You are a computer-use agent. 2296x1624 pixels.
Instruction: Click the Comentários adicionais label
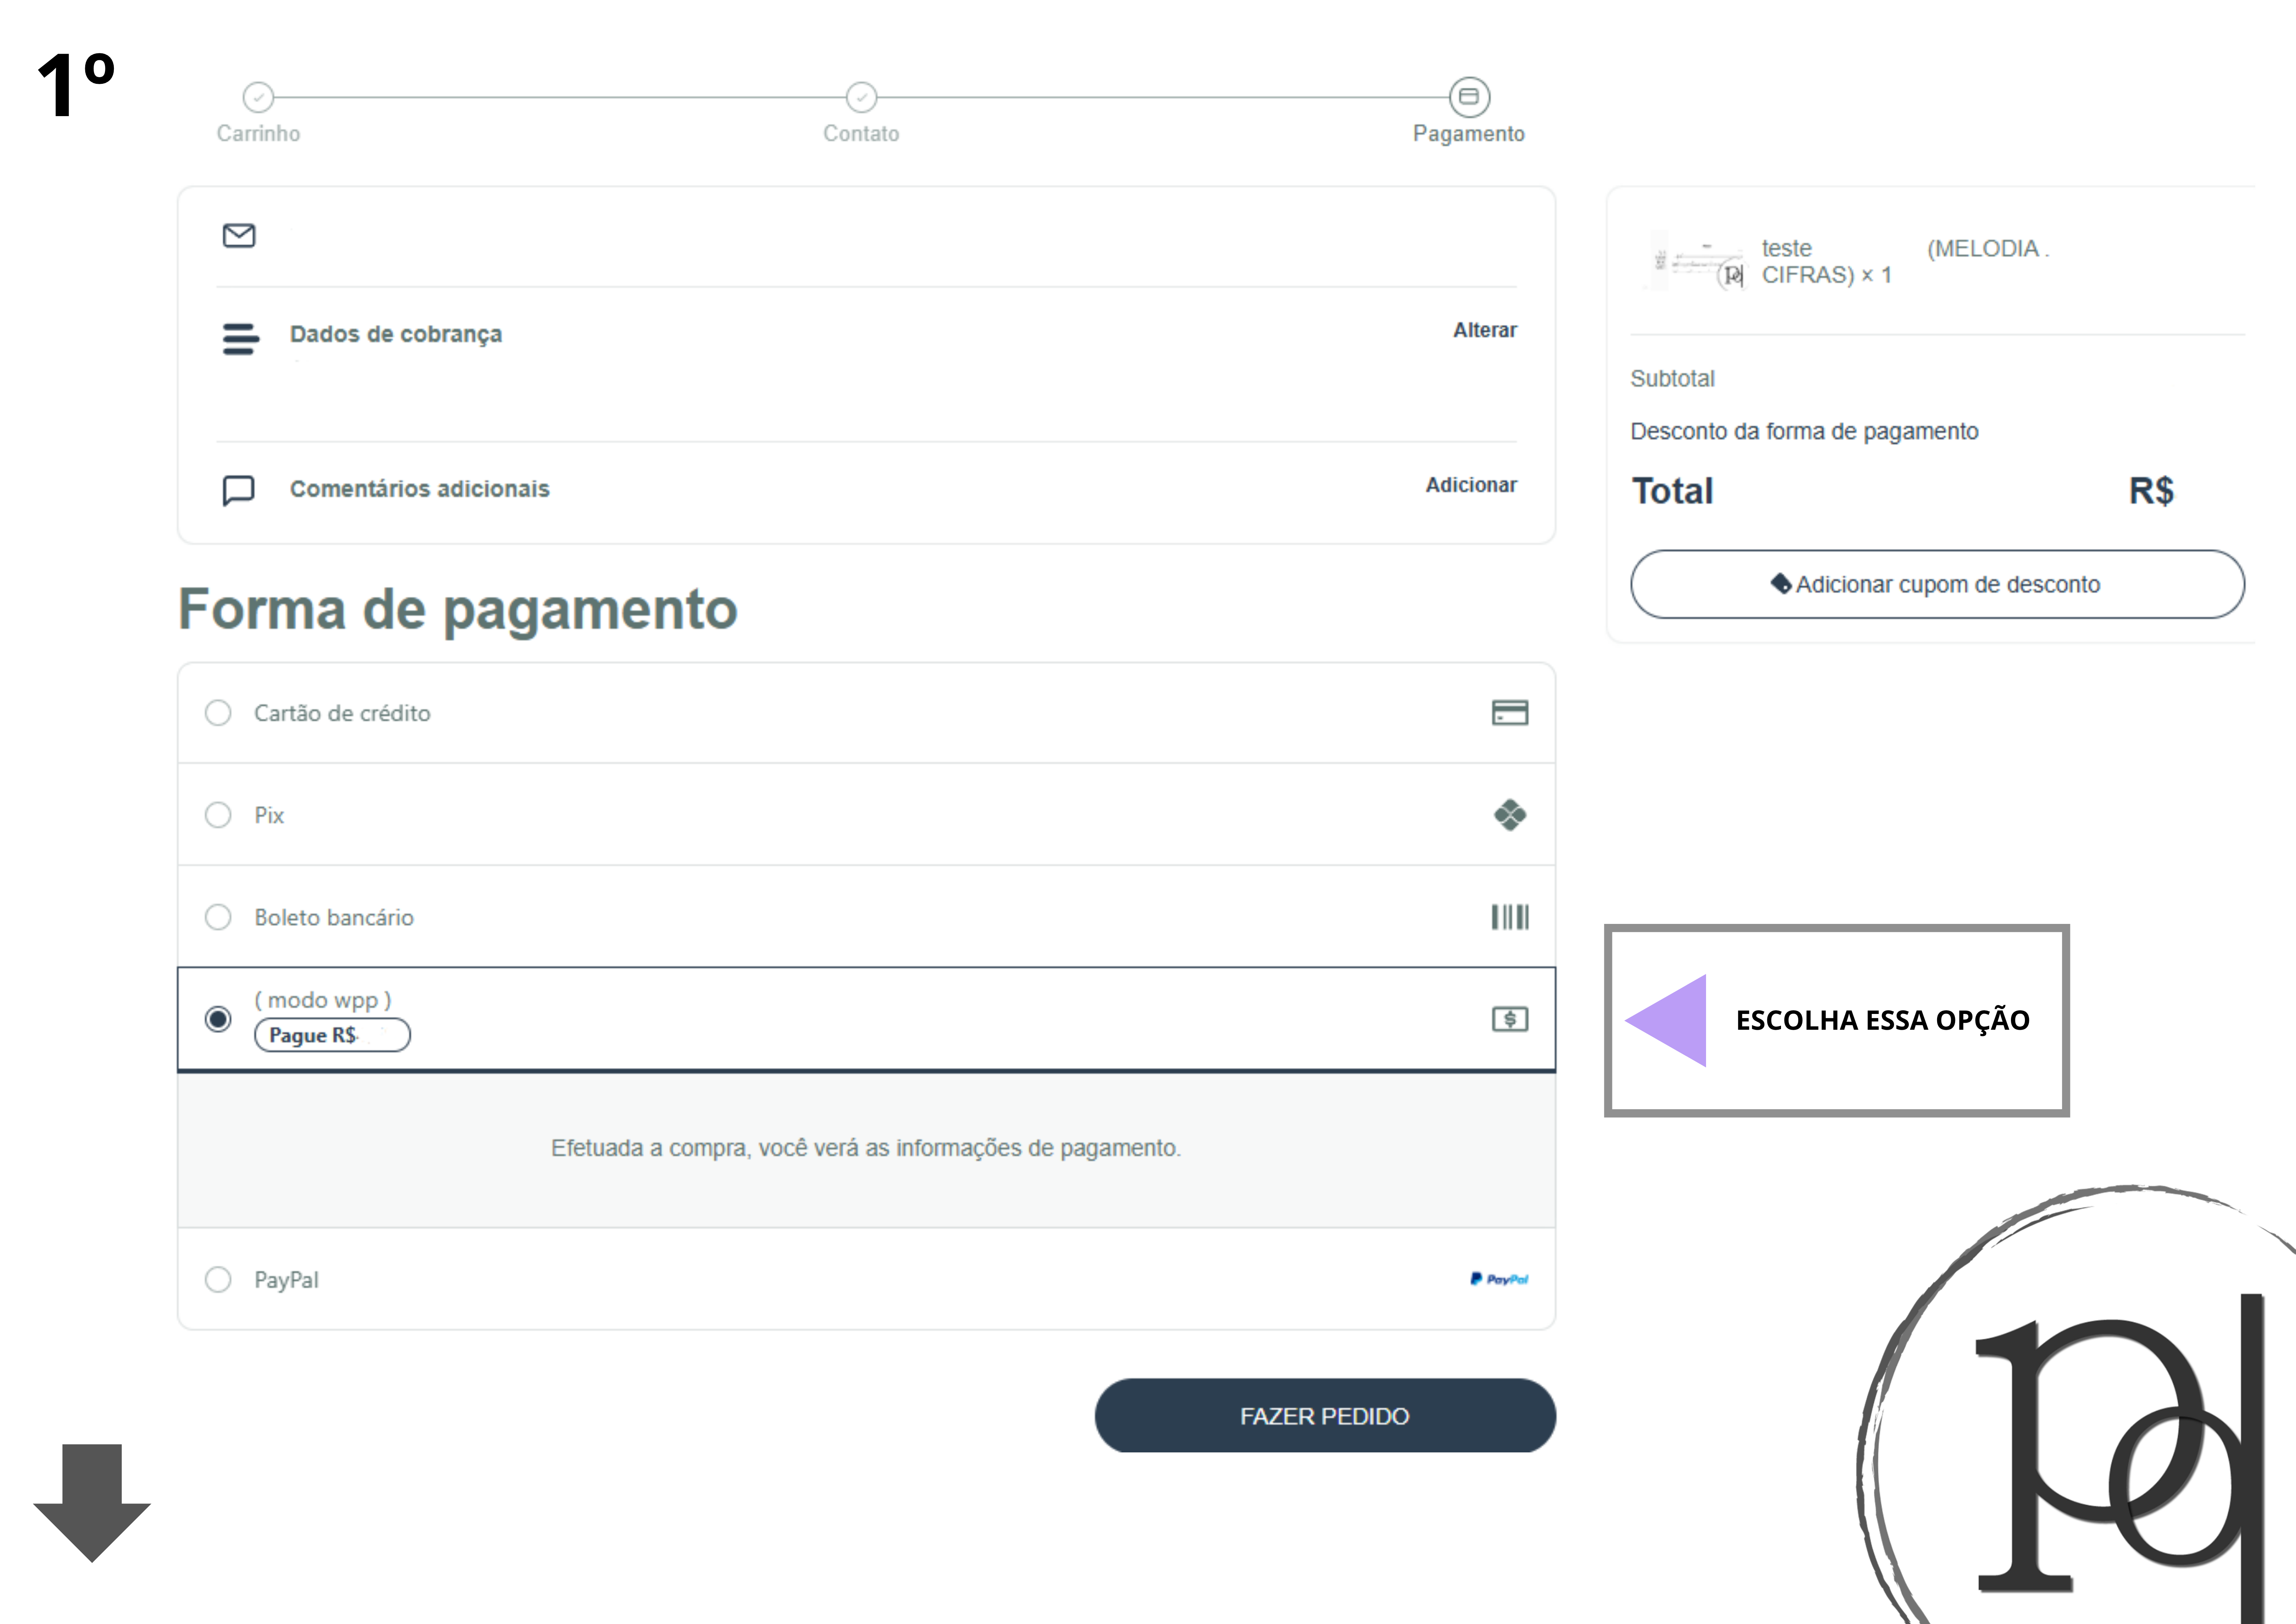pyautogui.click(x=420, y=488)
